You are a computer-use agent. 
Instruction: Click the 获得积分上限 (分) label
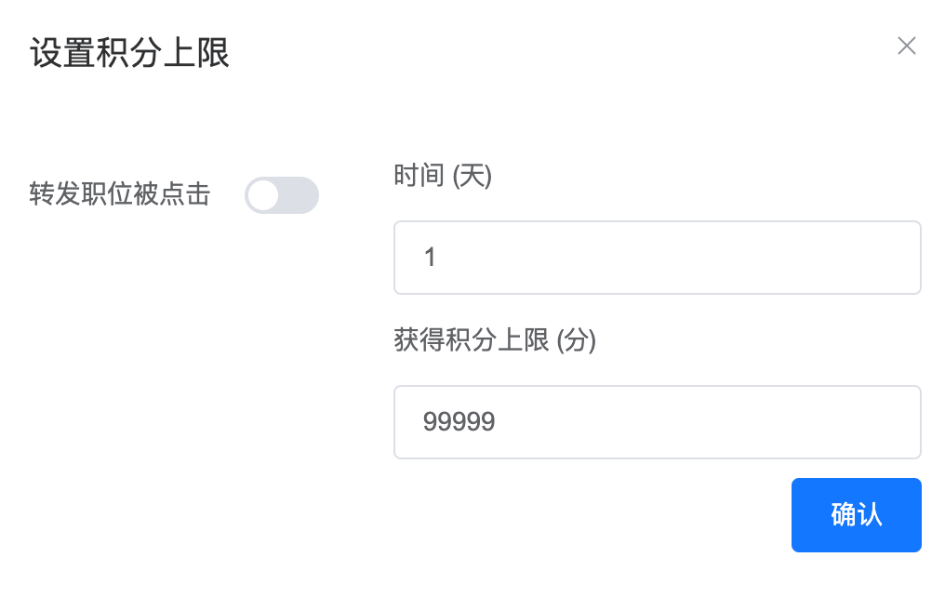tap(495, 340)
